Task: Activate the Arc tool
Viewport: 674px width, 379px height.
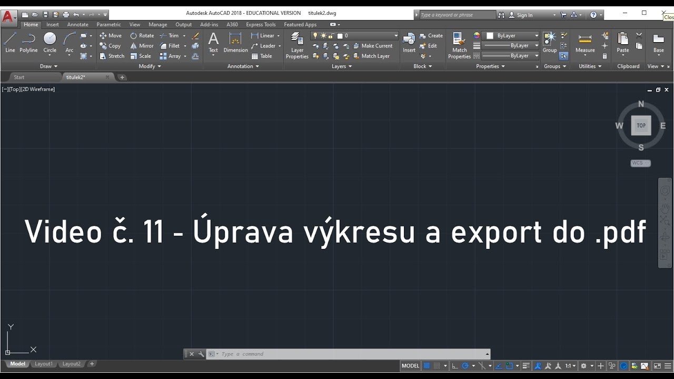Action: pyautogui.click(x=69, y=43)
